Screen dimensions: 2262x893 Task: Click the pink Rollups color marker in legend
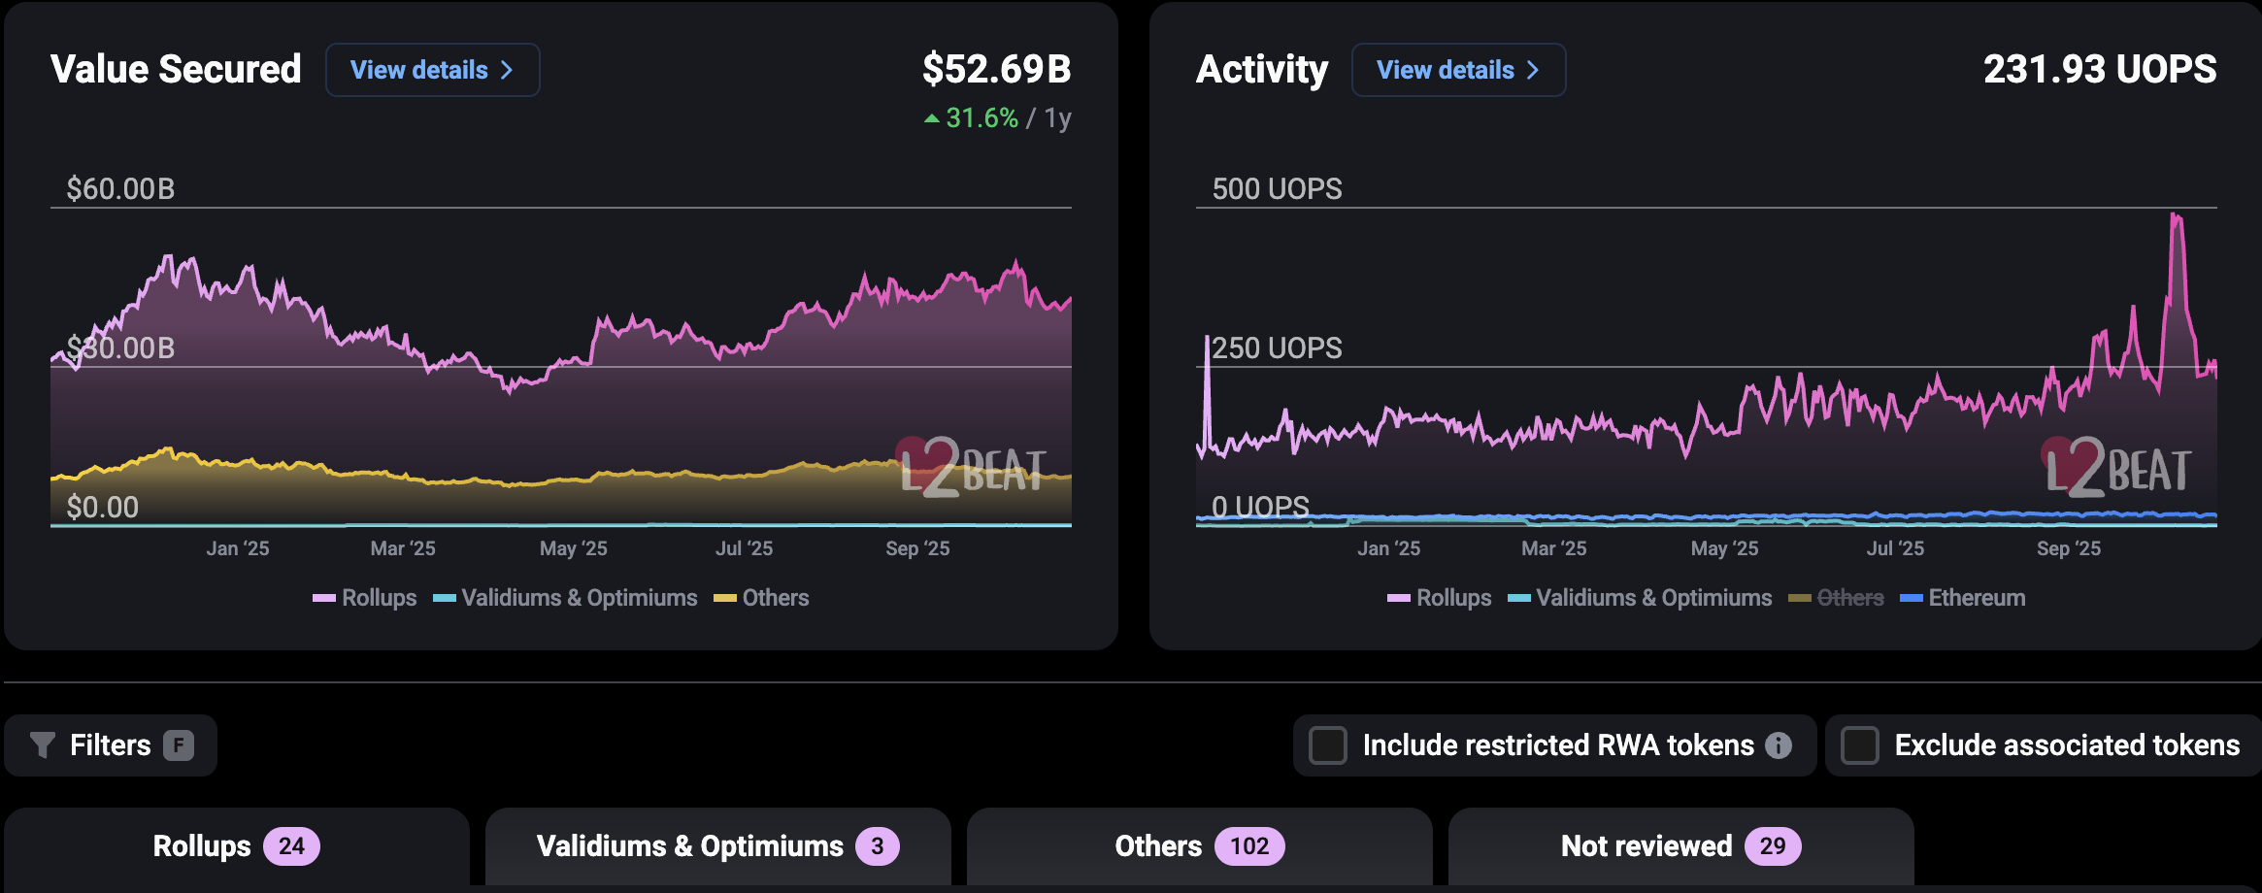pyautogui.click(x=323, y=598)
